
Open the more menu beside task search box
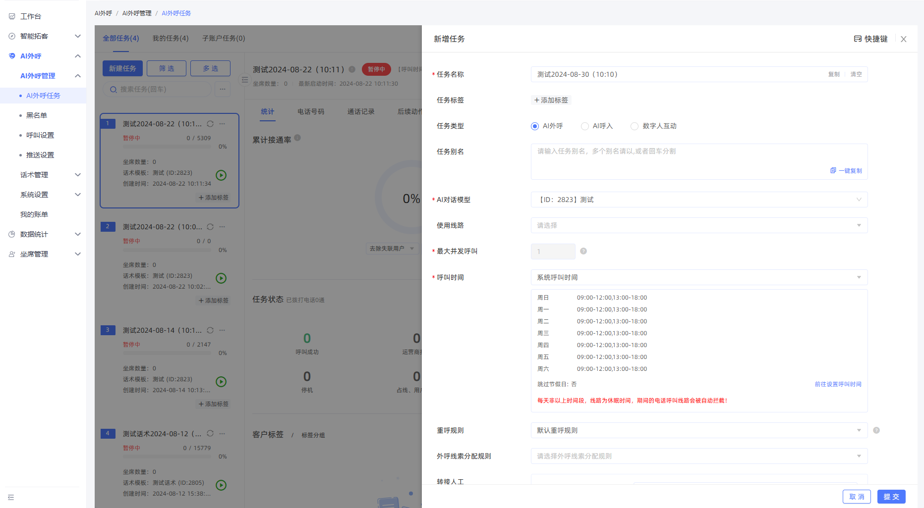[x=223, y=89]
